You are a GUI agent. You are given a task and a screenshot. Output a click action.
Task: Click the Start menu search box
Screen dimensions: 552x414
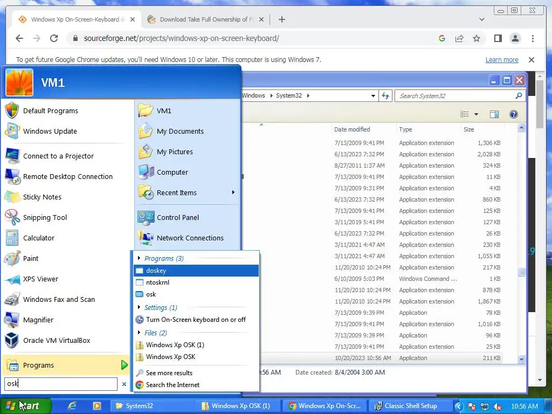[60, 384]
